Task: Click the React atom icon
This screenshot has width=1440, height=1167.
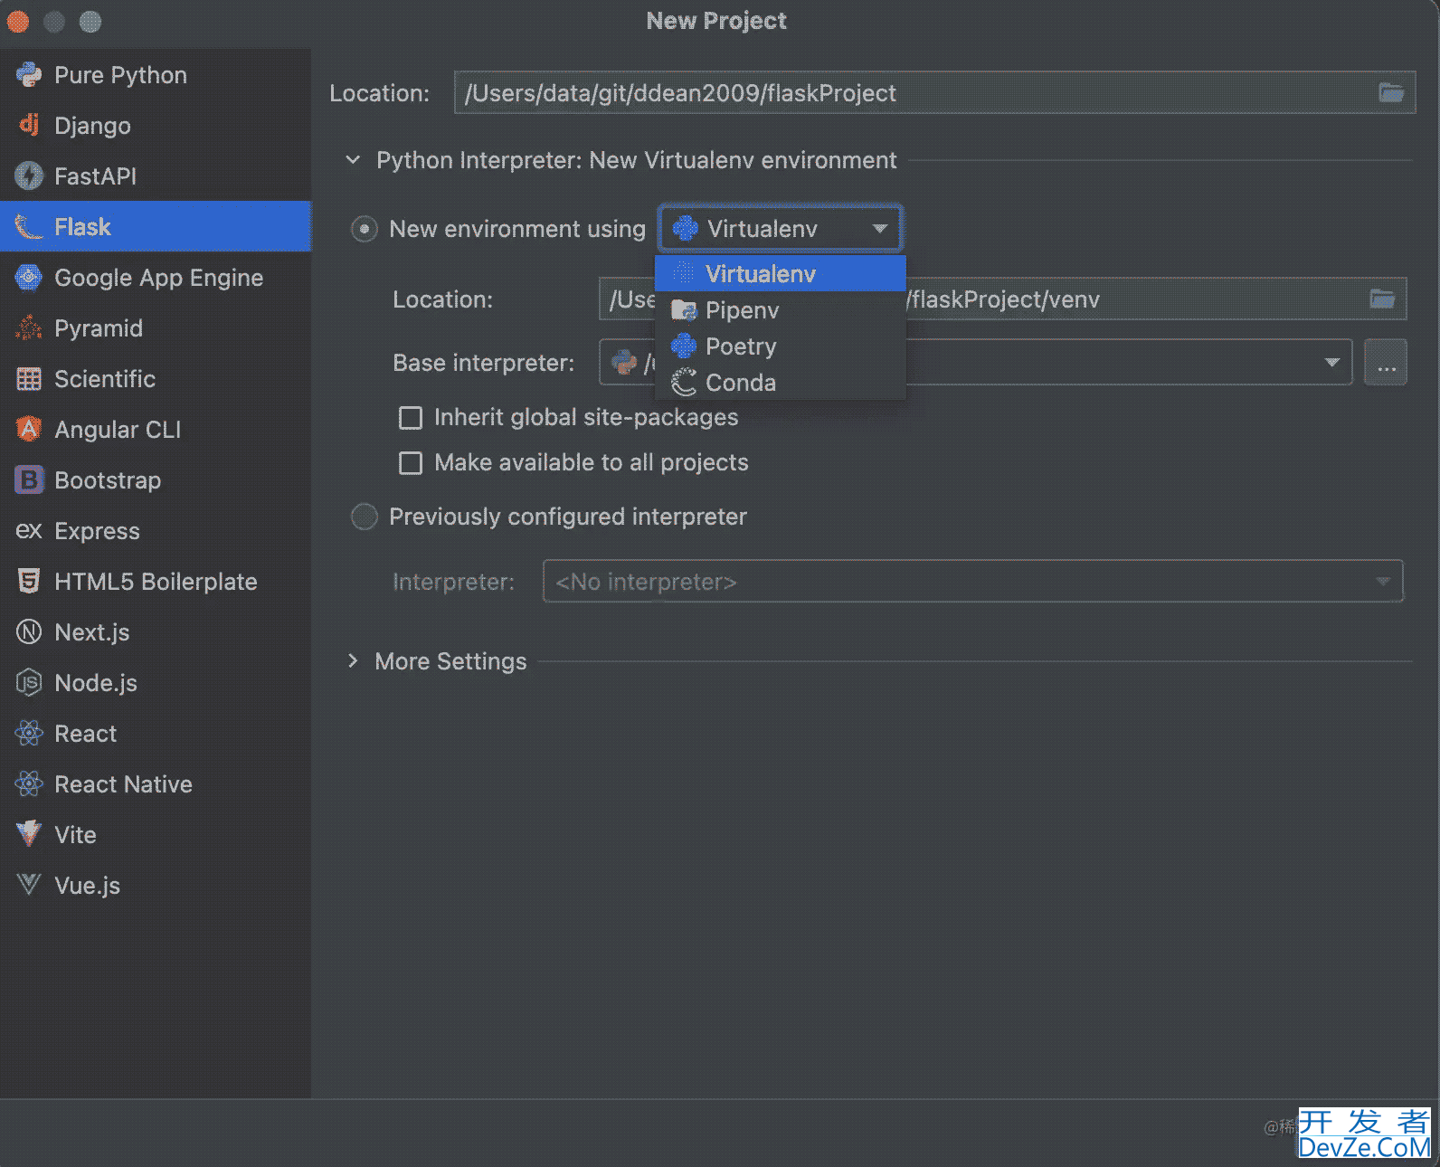Action: coord(29,733)
